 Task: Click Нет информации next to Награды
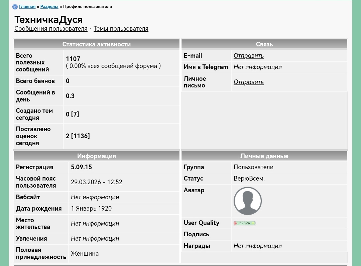click(258, 246)
